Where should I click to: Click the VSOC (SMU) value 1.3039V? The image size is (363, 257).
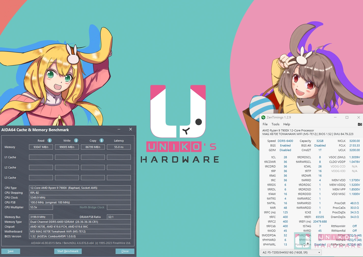(355, 157)
